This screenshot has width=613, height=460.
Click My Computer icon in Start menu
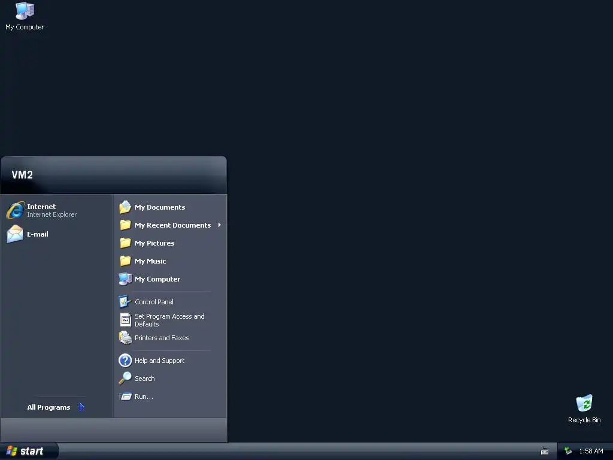125,279
